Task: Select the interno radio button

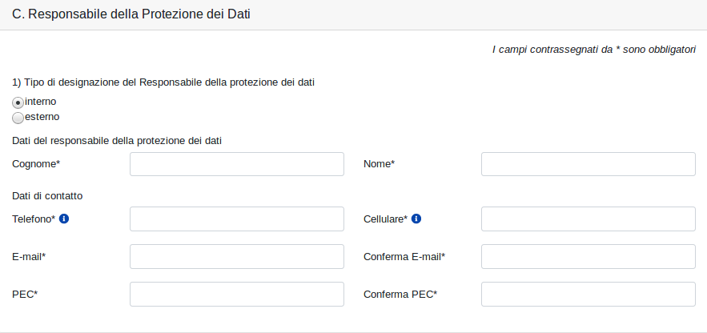Action: [18, 102]
